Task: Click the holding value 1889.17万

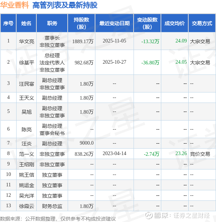Action: tap(83, 41)
